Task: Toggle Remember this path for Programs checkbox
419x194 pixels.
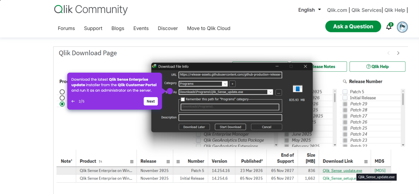Action: click(183, 99)
